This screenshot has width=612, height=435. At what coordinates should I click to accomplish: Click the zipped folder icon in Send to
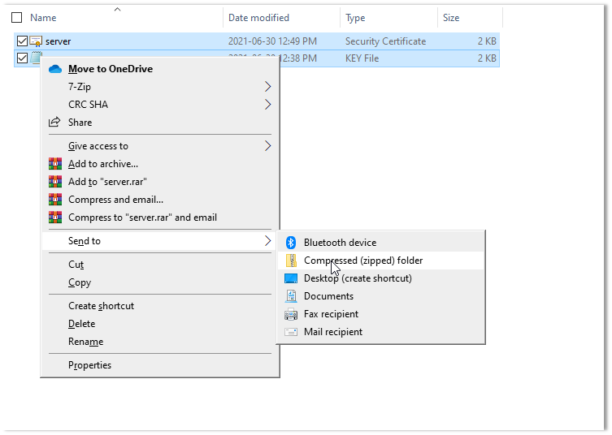coord(291,261)
